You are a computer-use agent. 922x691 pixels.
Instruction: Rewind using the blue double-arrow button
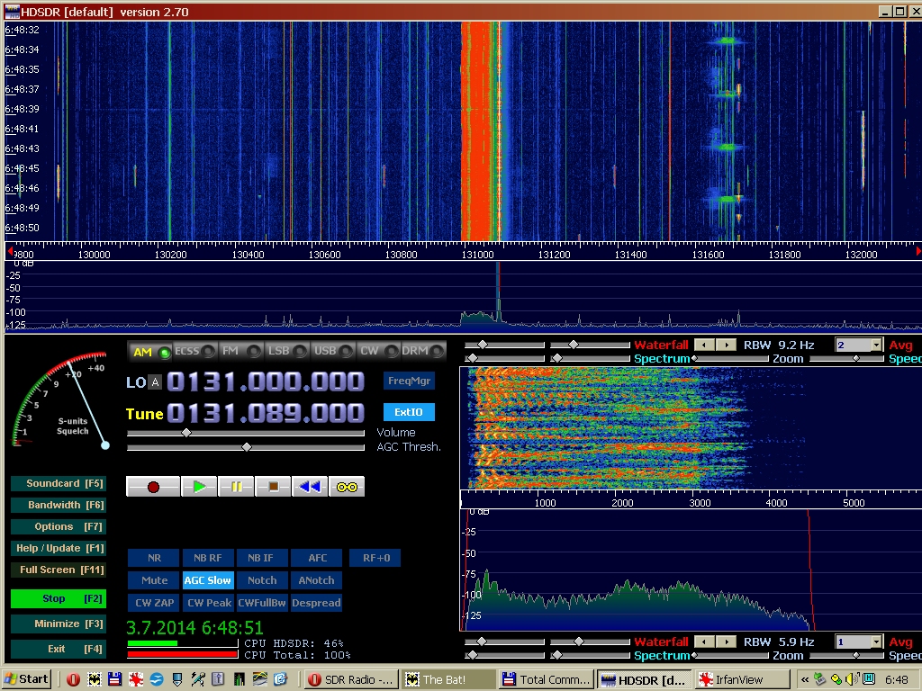coord(310,487)
